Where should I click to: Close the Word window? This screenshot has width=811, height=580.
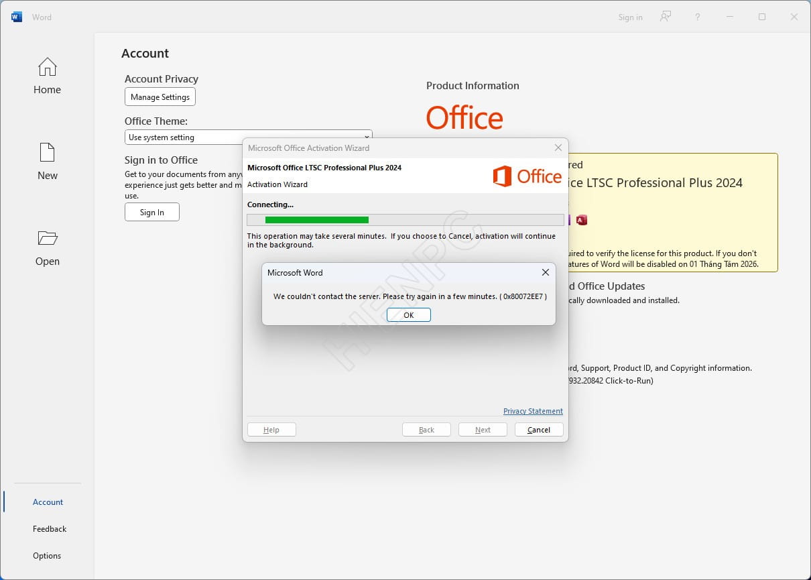point(794,17)
